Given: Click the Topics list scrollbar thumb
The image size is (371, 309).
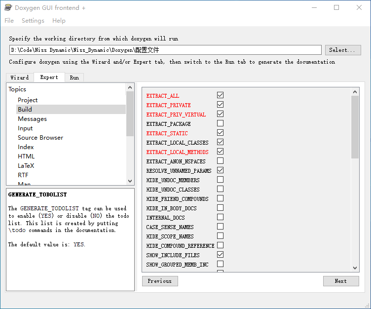Looking at the screenshot, I should point(130,114).
